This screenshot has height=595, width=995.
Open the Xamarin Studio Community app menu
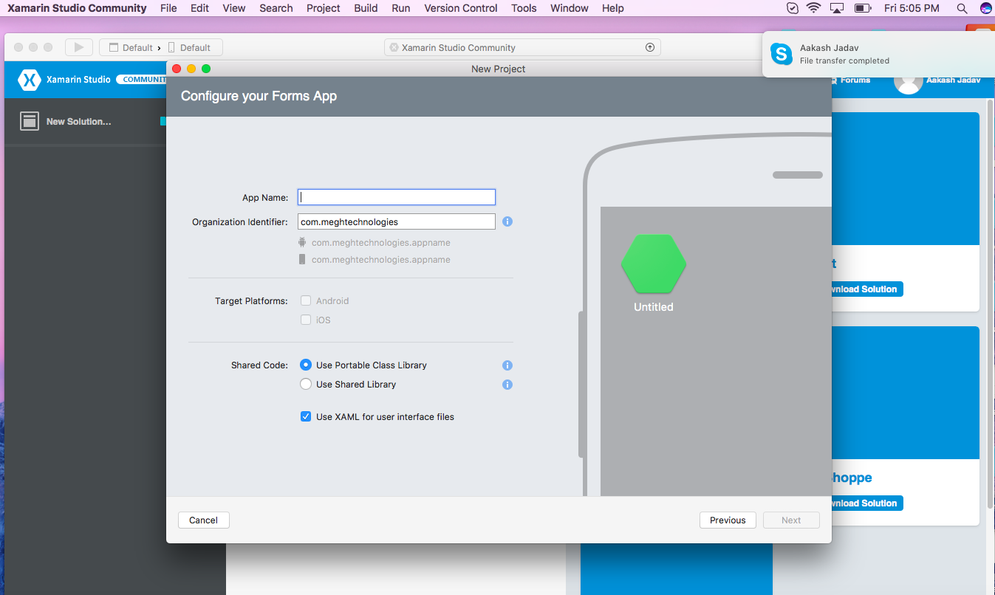(77, 8)
